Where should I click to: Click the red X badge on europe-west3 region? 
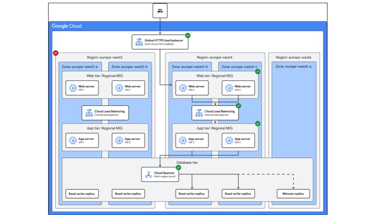point(56,53)
